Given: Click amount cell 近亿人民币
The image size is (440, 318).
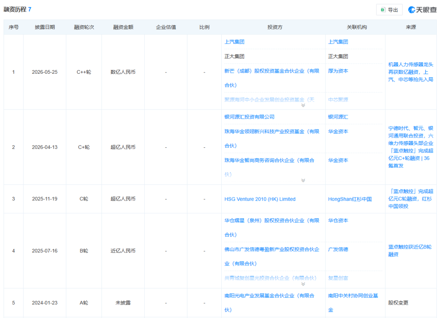Looking at the screenshot, I should 123,251.
